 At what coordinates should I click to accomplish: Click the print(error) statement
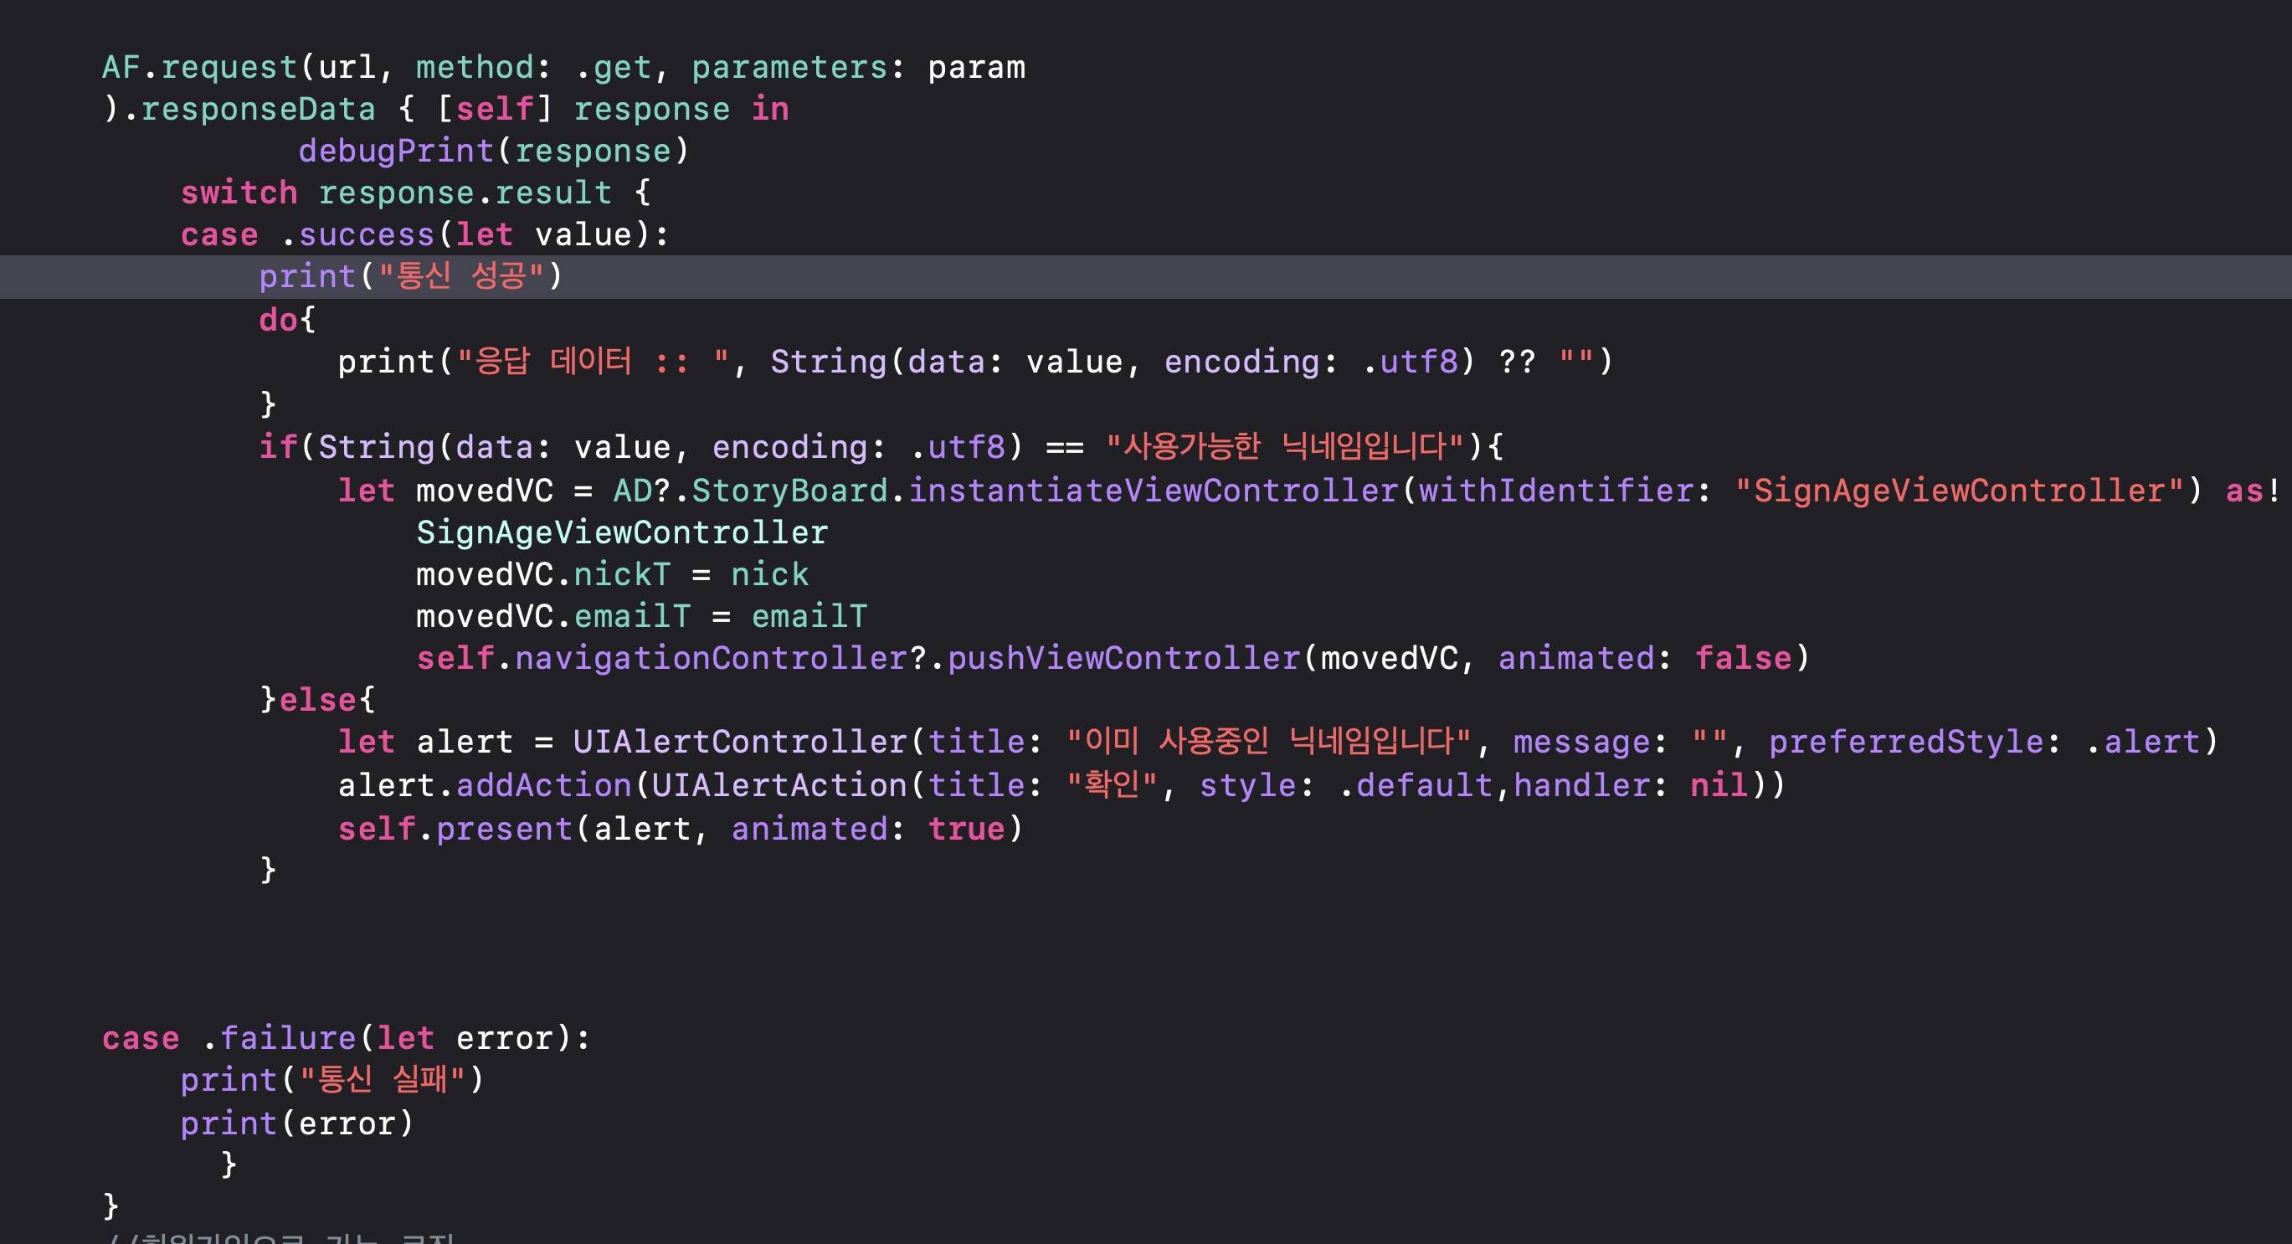click(x=297, y=1124)
